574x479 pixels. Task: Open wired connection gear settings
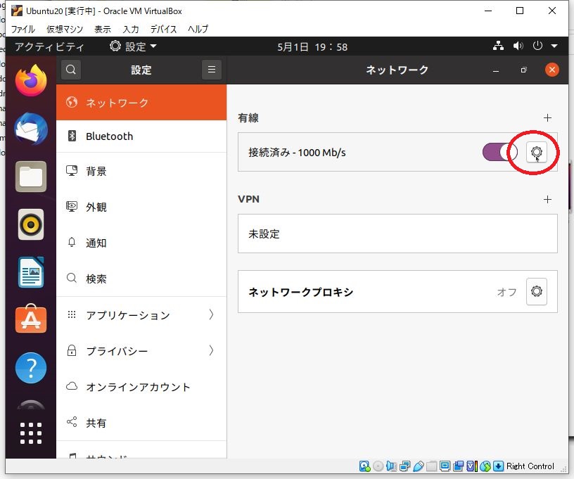(536, 152)
